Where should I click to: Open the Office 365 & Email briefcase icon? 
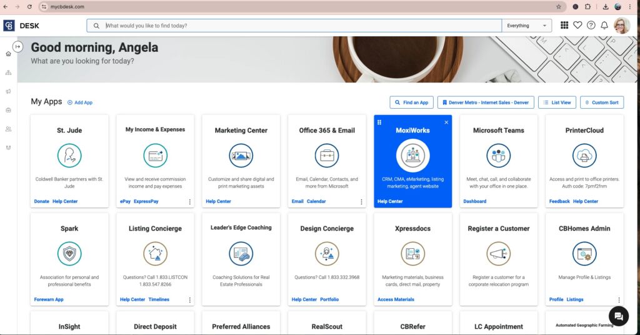click(326, 156)
